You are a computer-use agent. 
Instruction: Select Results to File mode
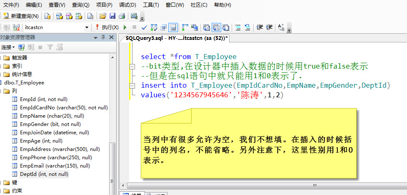point(226,27)
